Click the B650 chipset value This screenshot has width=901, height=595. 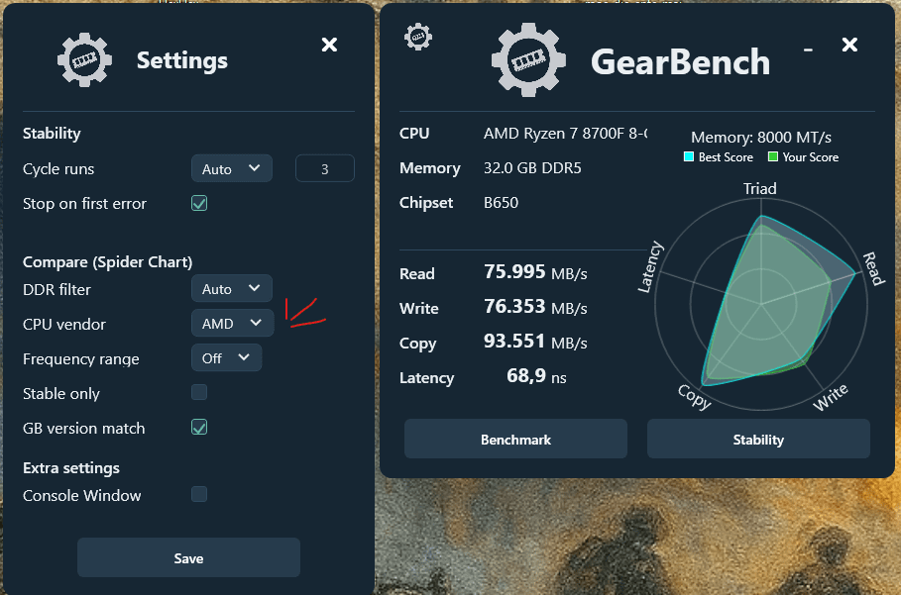point(501,203)
